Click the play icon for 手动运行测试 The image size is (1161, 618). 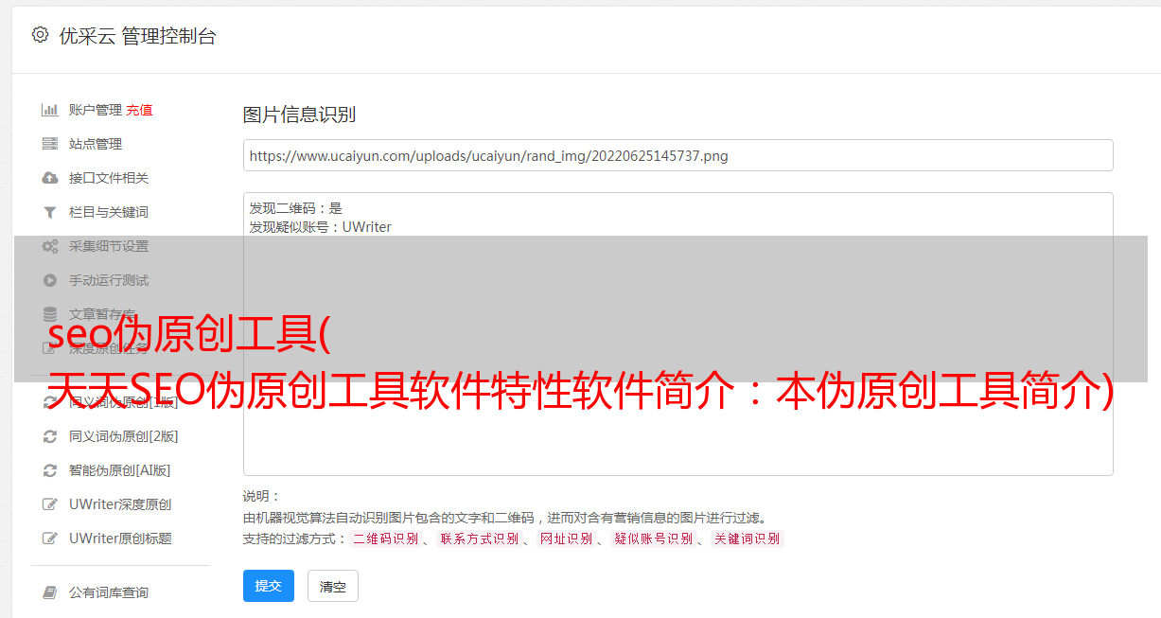click(x=50, y=280)
